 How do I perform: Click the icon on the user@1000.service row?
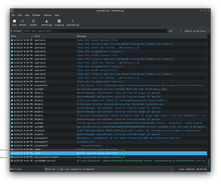(x=12, y=161)
